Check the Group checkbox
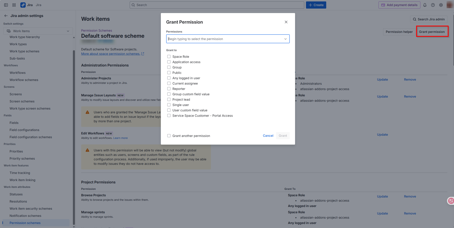This screenshot has width=454, height=228. (x=169, y=67)
